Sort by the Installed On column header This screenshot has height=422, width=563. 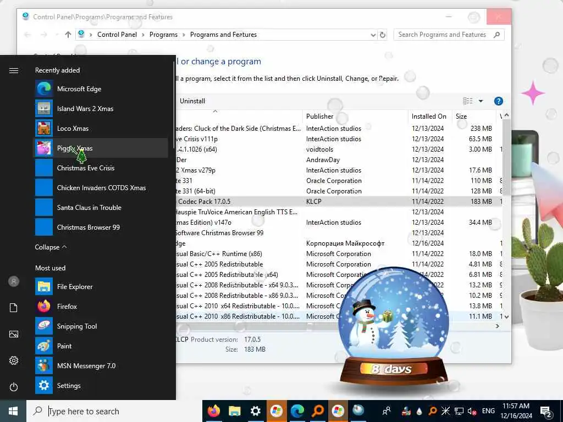pyautogui.click(x=430, y=116)
